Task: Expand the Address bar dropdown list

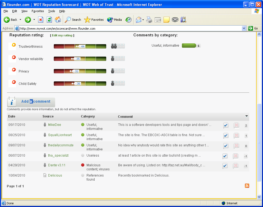Action: [244, 28]
